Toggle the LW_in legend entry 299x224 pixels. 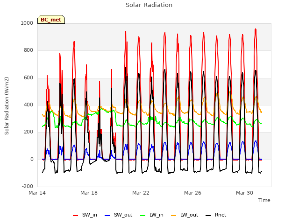click(x=152, y=215)
